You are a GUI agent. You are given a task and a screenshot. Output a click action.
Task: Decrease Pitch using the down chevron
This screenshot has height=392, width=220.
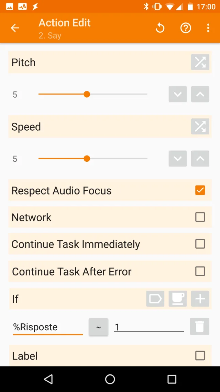coord(177,94)
